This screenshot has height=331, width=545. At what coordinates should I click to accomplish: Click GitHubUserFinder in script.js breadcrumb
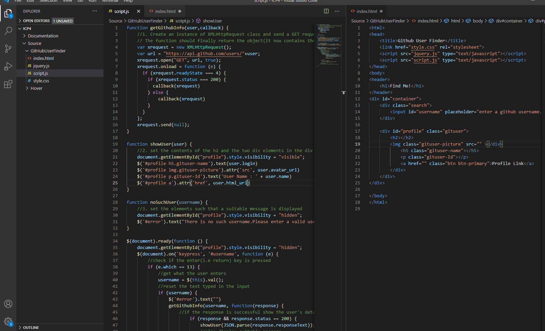(x=145, y=21)
